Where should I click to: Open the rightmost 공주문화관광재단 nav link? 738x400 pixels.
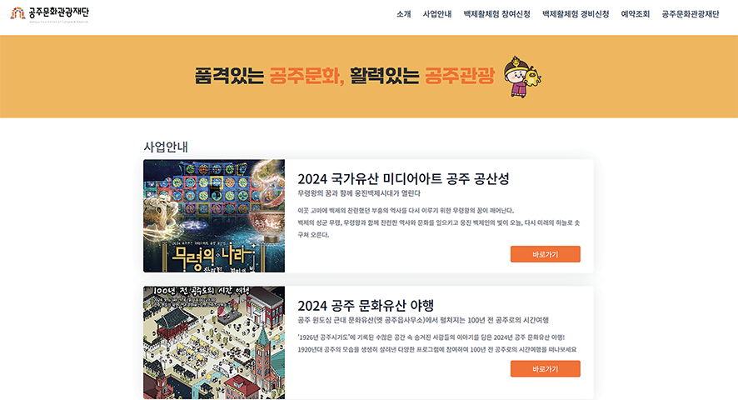690,14
